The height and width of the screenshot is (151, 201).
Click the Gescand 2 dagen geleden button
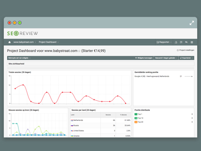166,58
